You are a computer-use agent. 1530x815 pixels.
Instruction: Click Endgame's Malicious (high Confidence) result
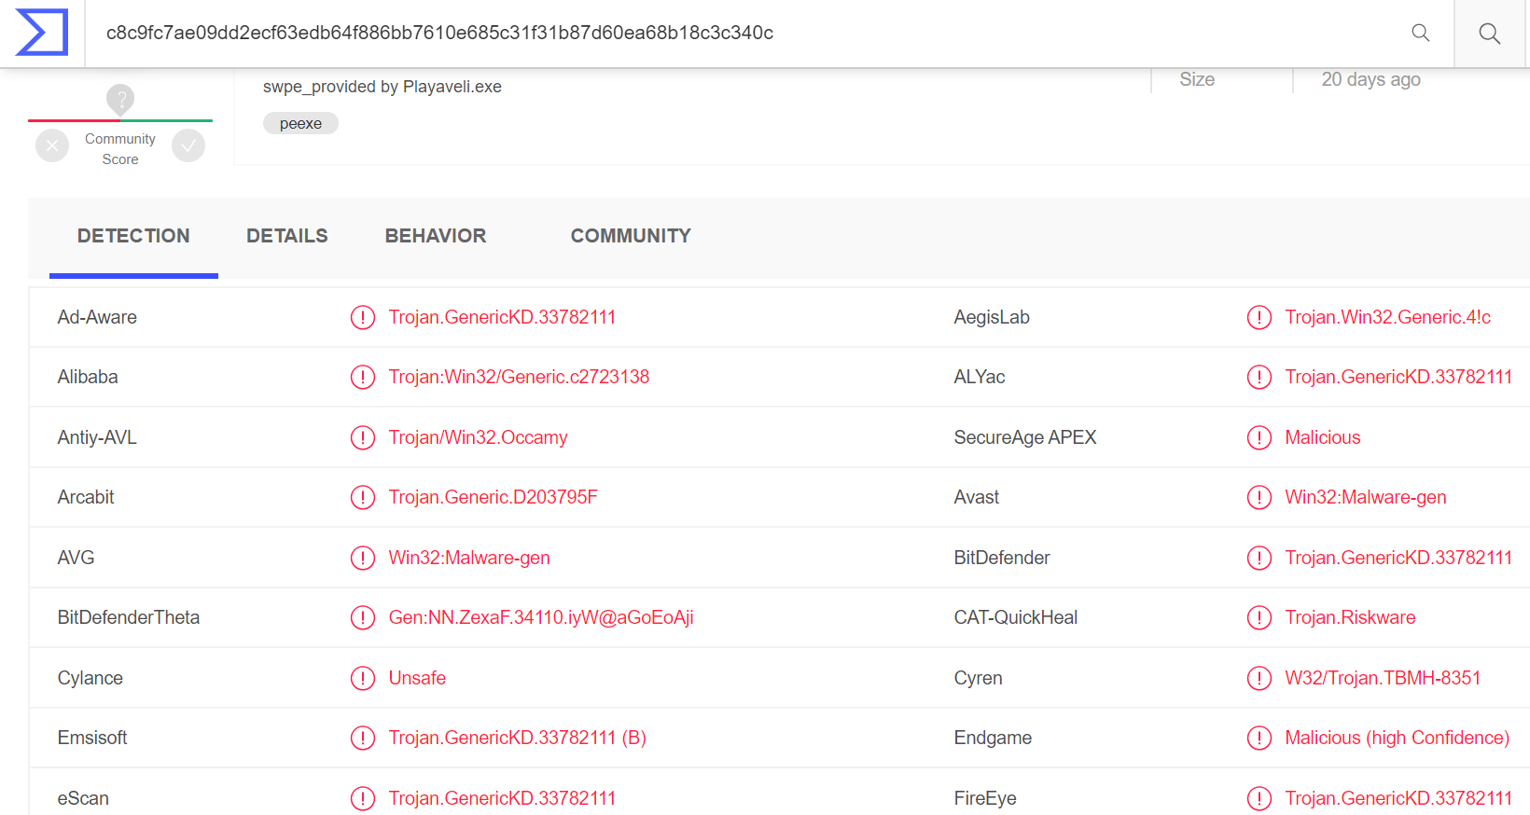(x=1397, y=738)
